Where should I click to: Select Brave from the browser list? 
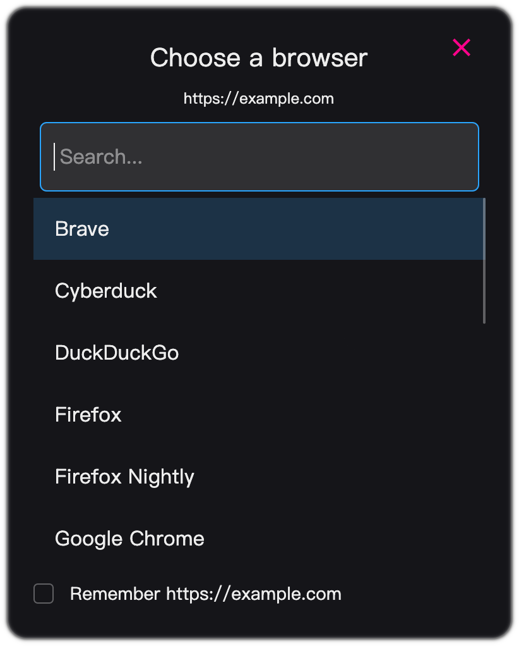click(x=82, y=229)
